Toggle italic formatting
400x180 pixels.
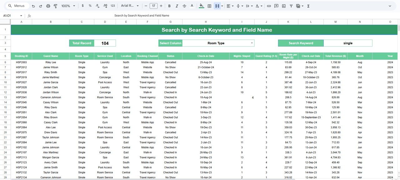177,6
